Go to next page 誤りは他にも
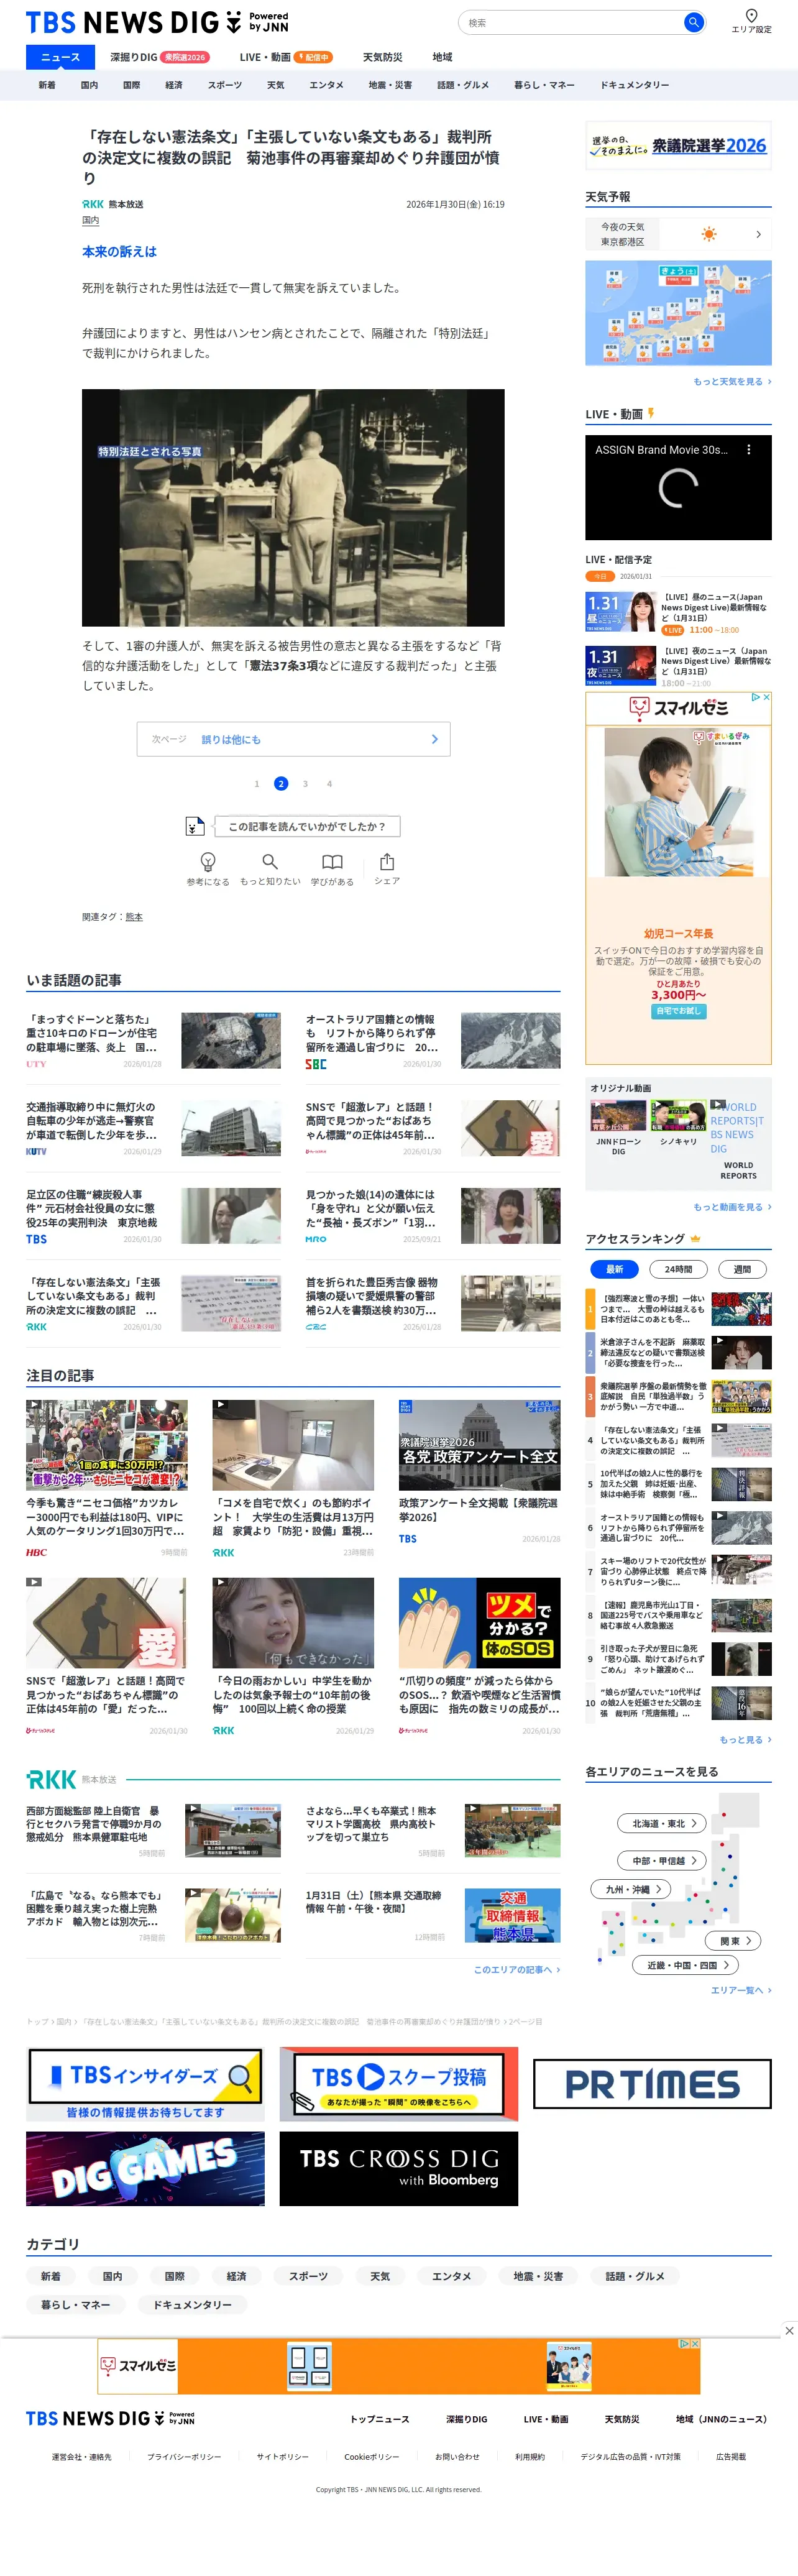Viewport: 798px width, 2576px height. point(293,739)
